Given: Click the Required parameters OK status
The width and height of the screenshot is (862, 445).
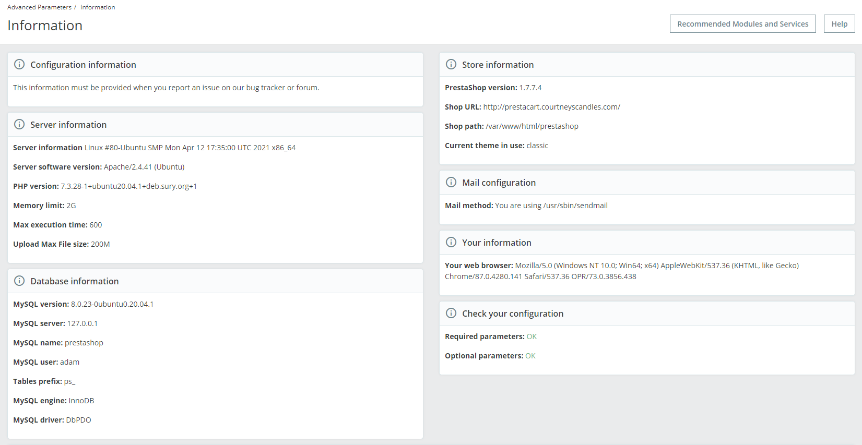Looking at the screenshot, I should [532, 336].
